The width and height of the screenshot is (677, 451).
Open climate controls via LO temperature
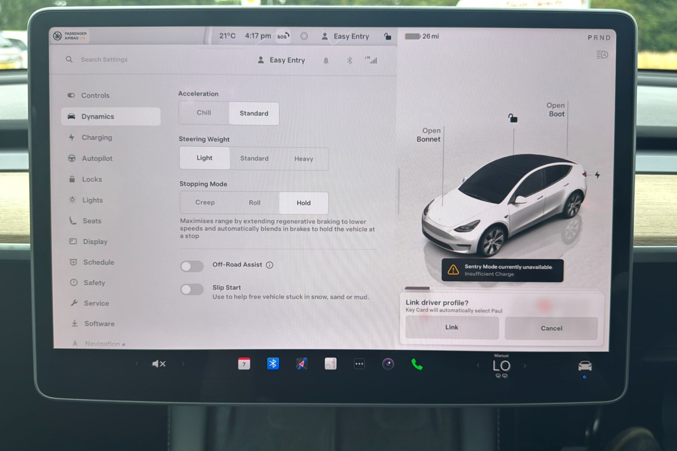(x=501, y=366)
